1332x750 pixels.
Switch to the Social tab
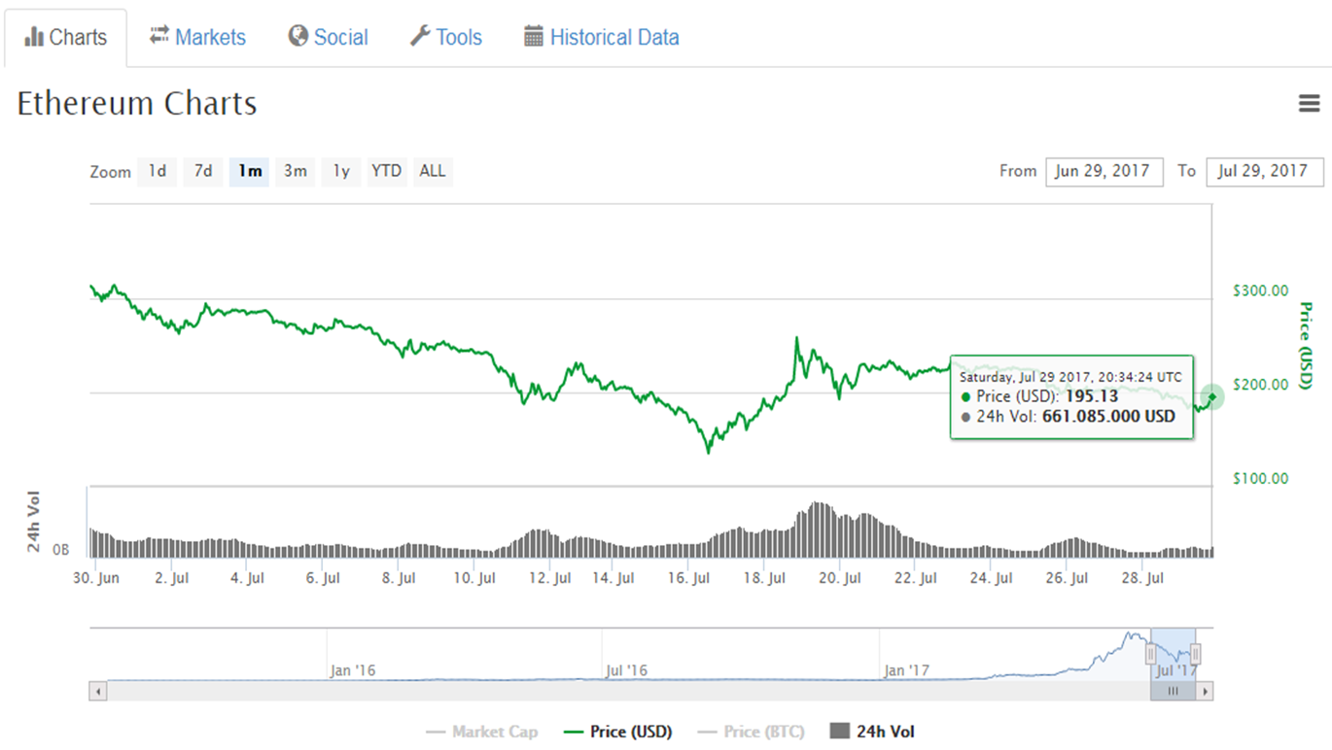[x=329, y=37]
